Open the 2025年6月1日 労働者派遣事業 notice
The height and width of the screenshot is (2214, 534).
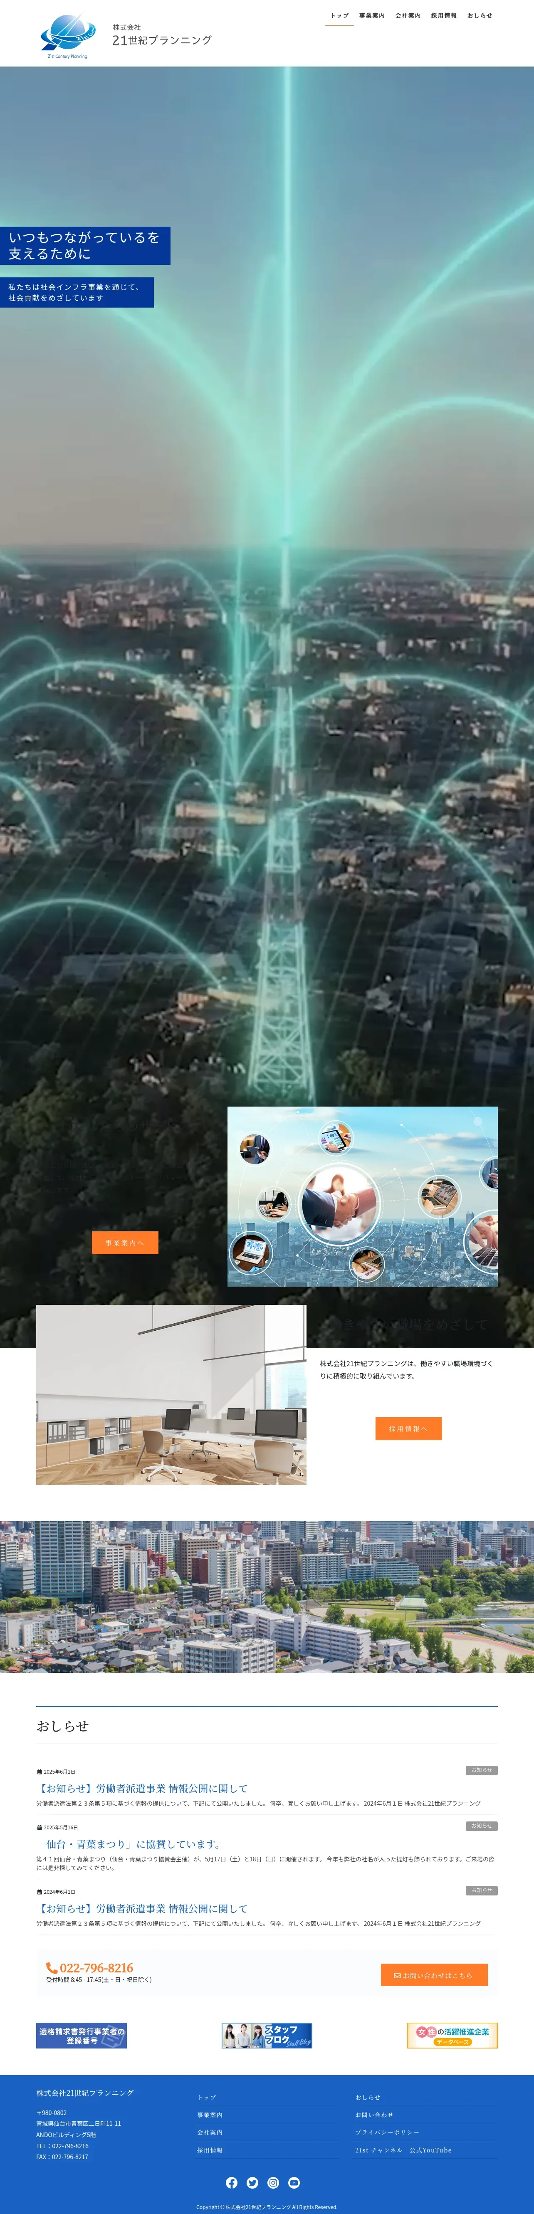click(x=142, y=1789)
